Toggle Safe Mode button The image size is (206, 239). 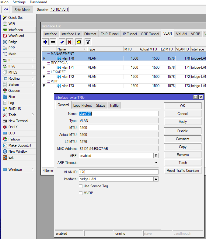pos(22,10)
